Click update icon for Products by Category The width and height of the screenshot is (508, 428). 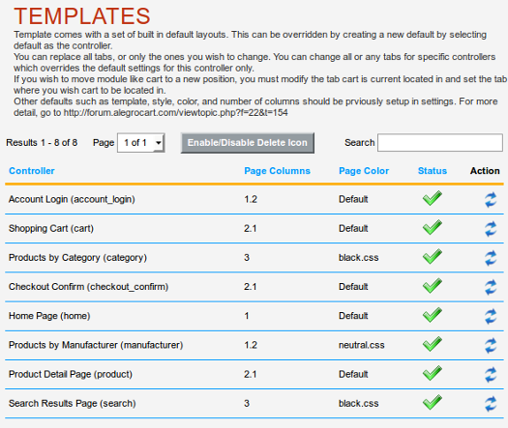(x=491, y=258)
